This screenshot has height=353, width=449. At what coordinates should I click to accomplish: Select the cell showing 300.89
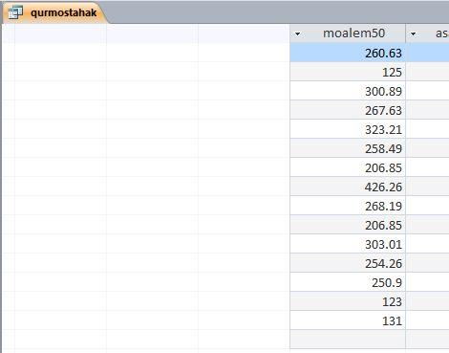[348, 91]
